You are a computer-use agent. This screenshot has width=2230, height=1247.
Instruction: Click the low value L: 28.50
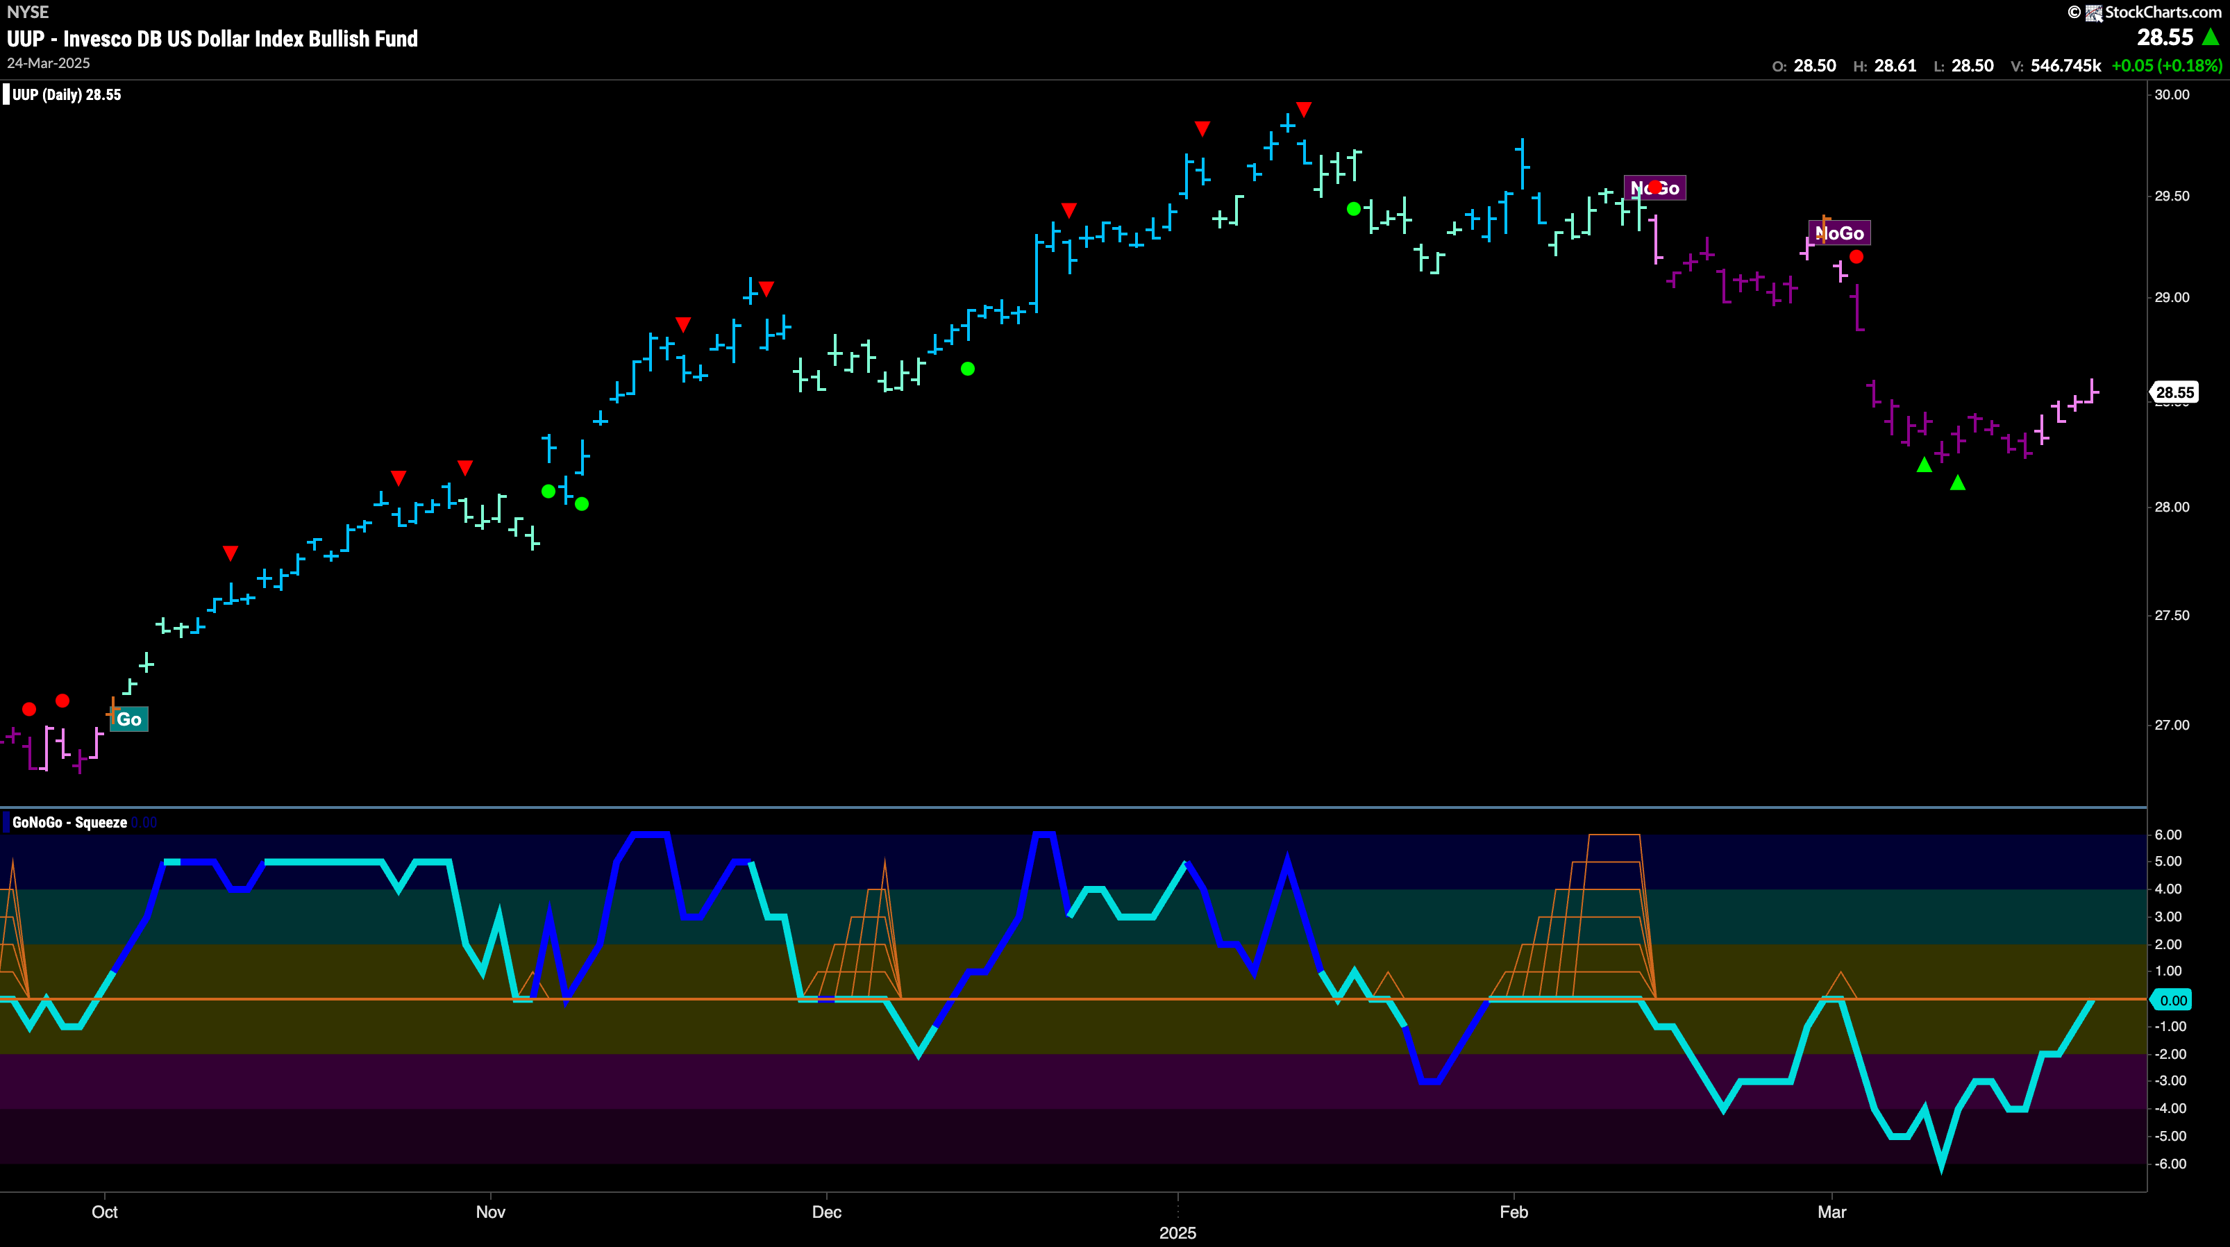click(1963, 66)
